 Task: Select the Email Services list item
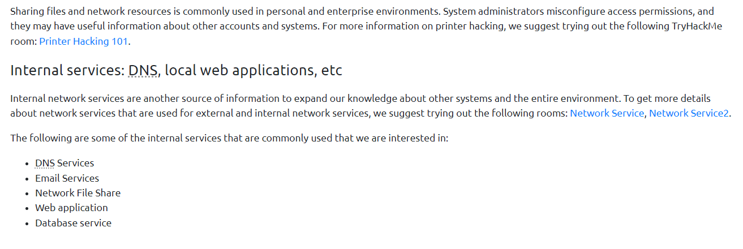click(67, 178)
